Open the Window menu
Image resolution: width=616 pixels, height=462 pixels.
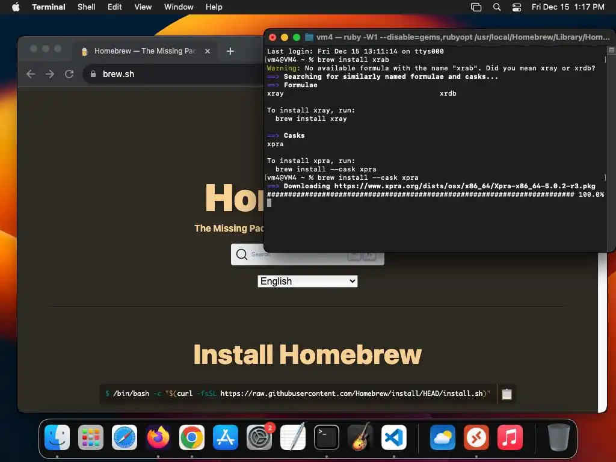click(x=179, y=7)
